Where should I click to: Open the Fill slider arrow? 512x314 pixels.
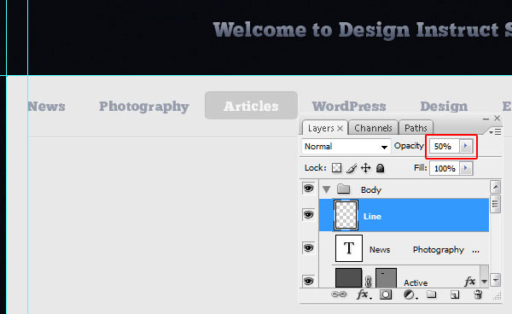466,168
